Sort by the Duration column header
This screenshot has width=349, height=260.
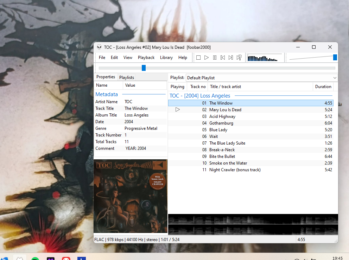323,87
